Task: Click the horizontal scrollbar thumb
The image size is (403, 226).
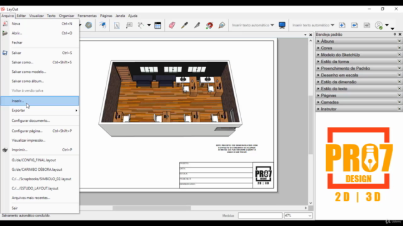Action: 152,208
